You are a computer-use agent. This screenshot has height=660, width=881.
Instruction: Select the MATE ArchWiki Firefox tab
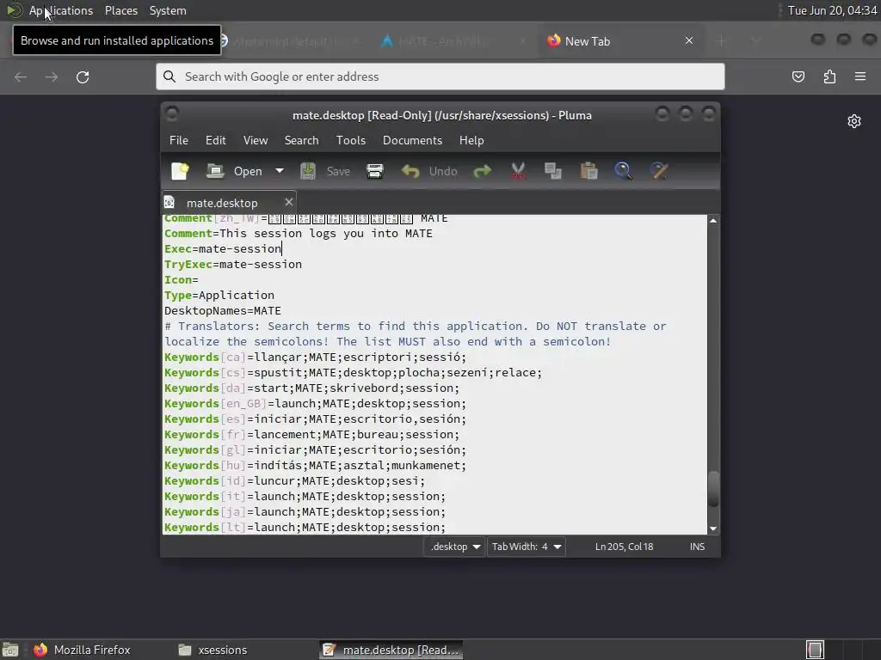click(x=455, y=41)
